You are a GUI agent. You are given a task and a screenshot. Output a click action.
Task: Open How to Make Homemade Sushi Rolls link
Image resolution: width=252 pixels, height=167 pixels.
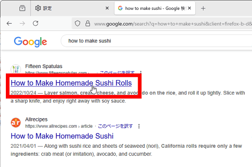tap(71, 83)
